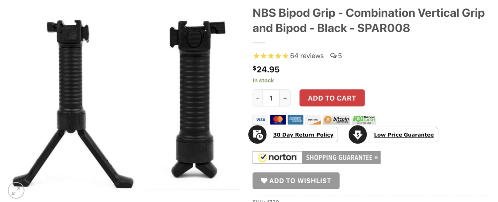The width and height of the screenshot is (498, 202).
Task: Click the Bitcoin accepted here badge
Action: point(336,120)
